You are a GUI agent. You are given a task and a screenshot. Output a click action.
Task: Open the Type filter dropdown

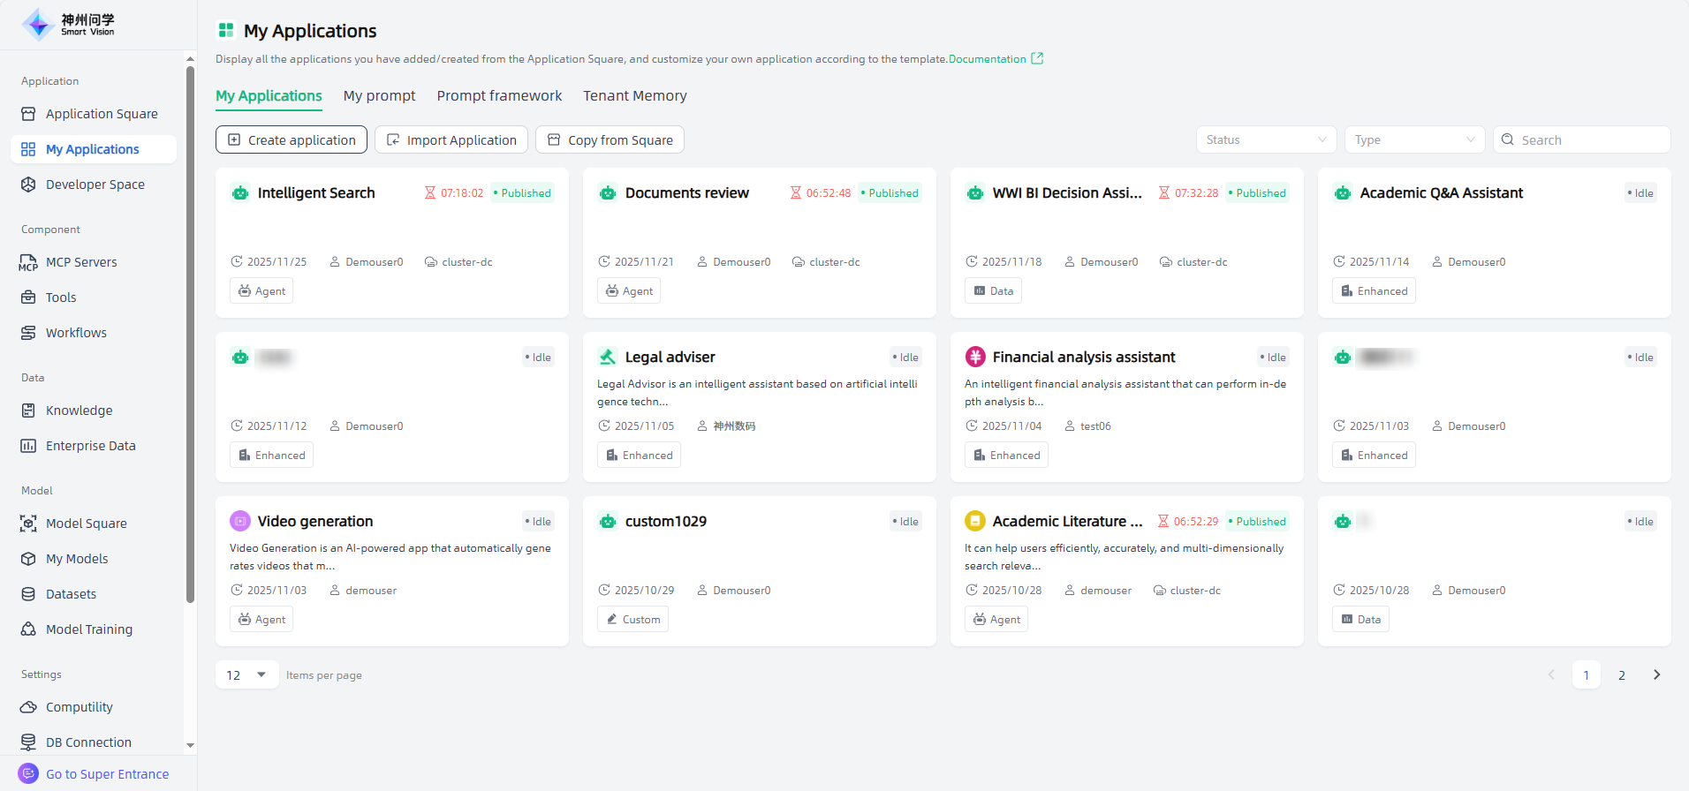[1414, 139]
